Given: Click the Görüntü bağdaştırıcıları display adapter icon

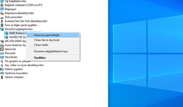Looking at the screenshot, I should [2, 29].
